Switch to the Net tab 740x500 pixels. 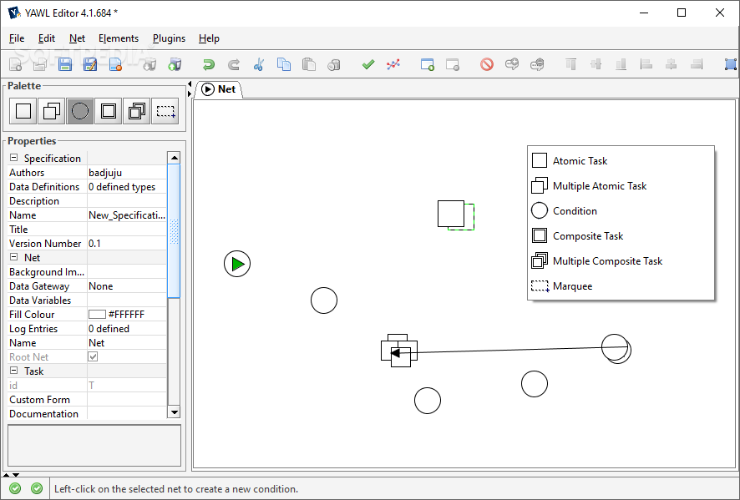pyautogui.click(x=219, y=89)
